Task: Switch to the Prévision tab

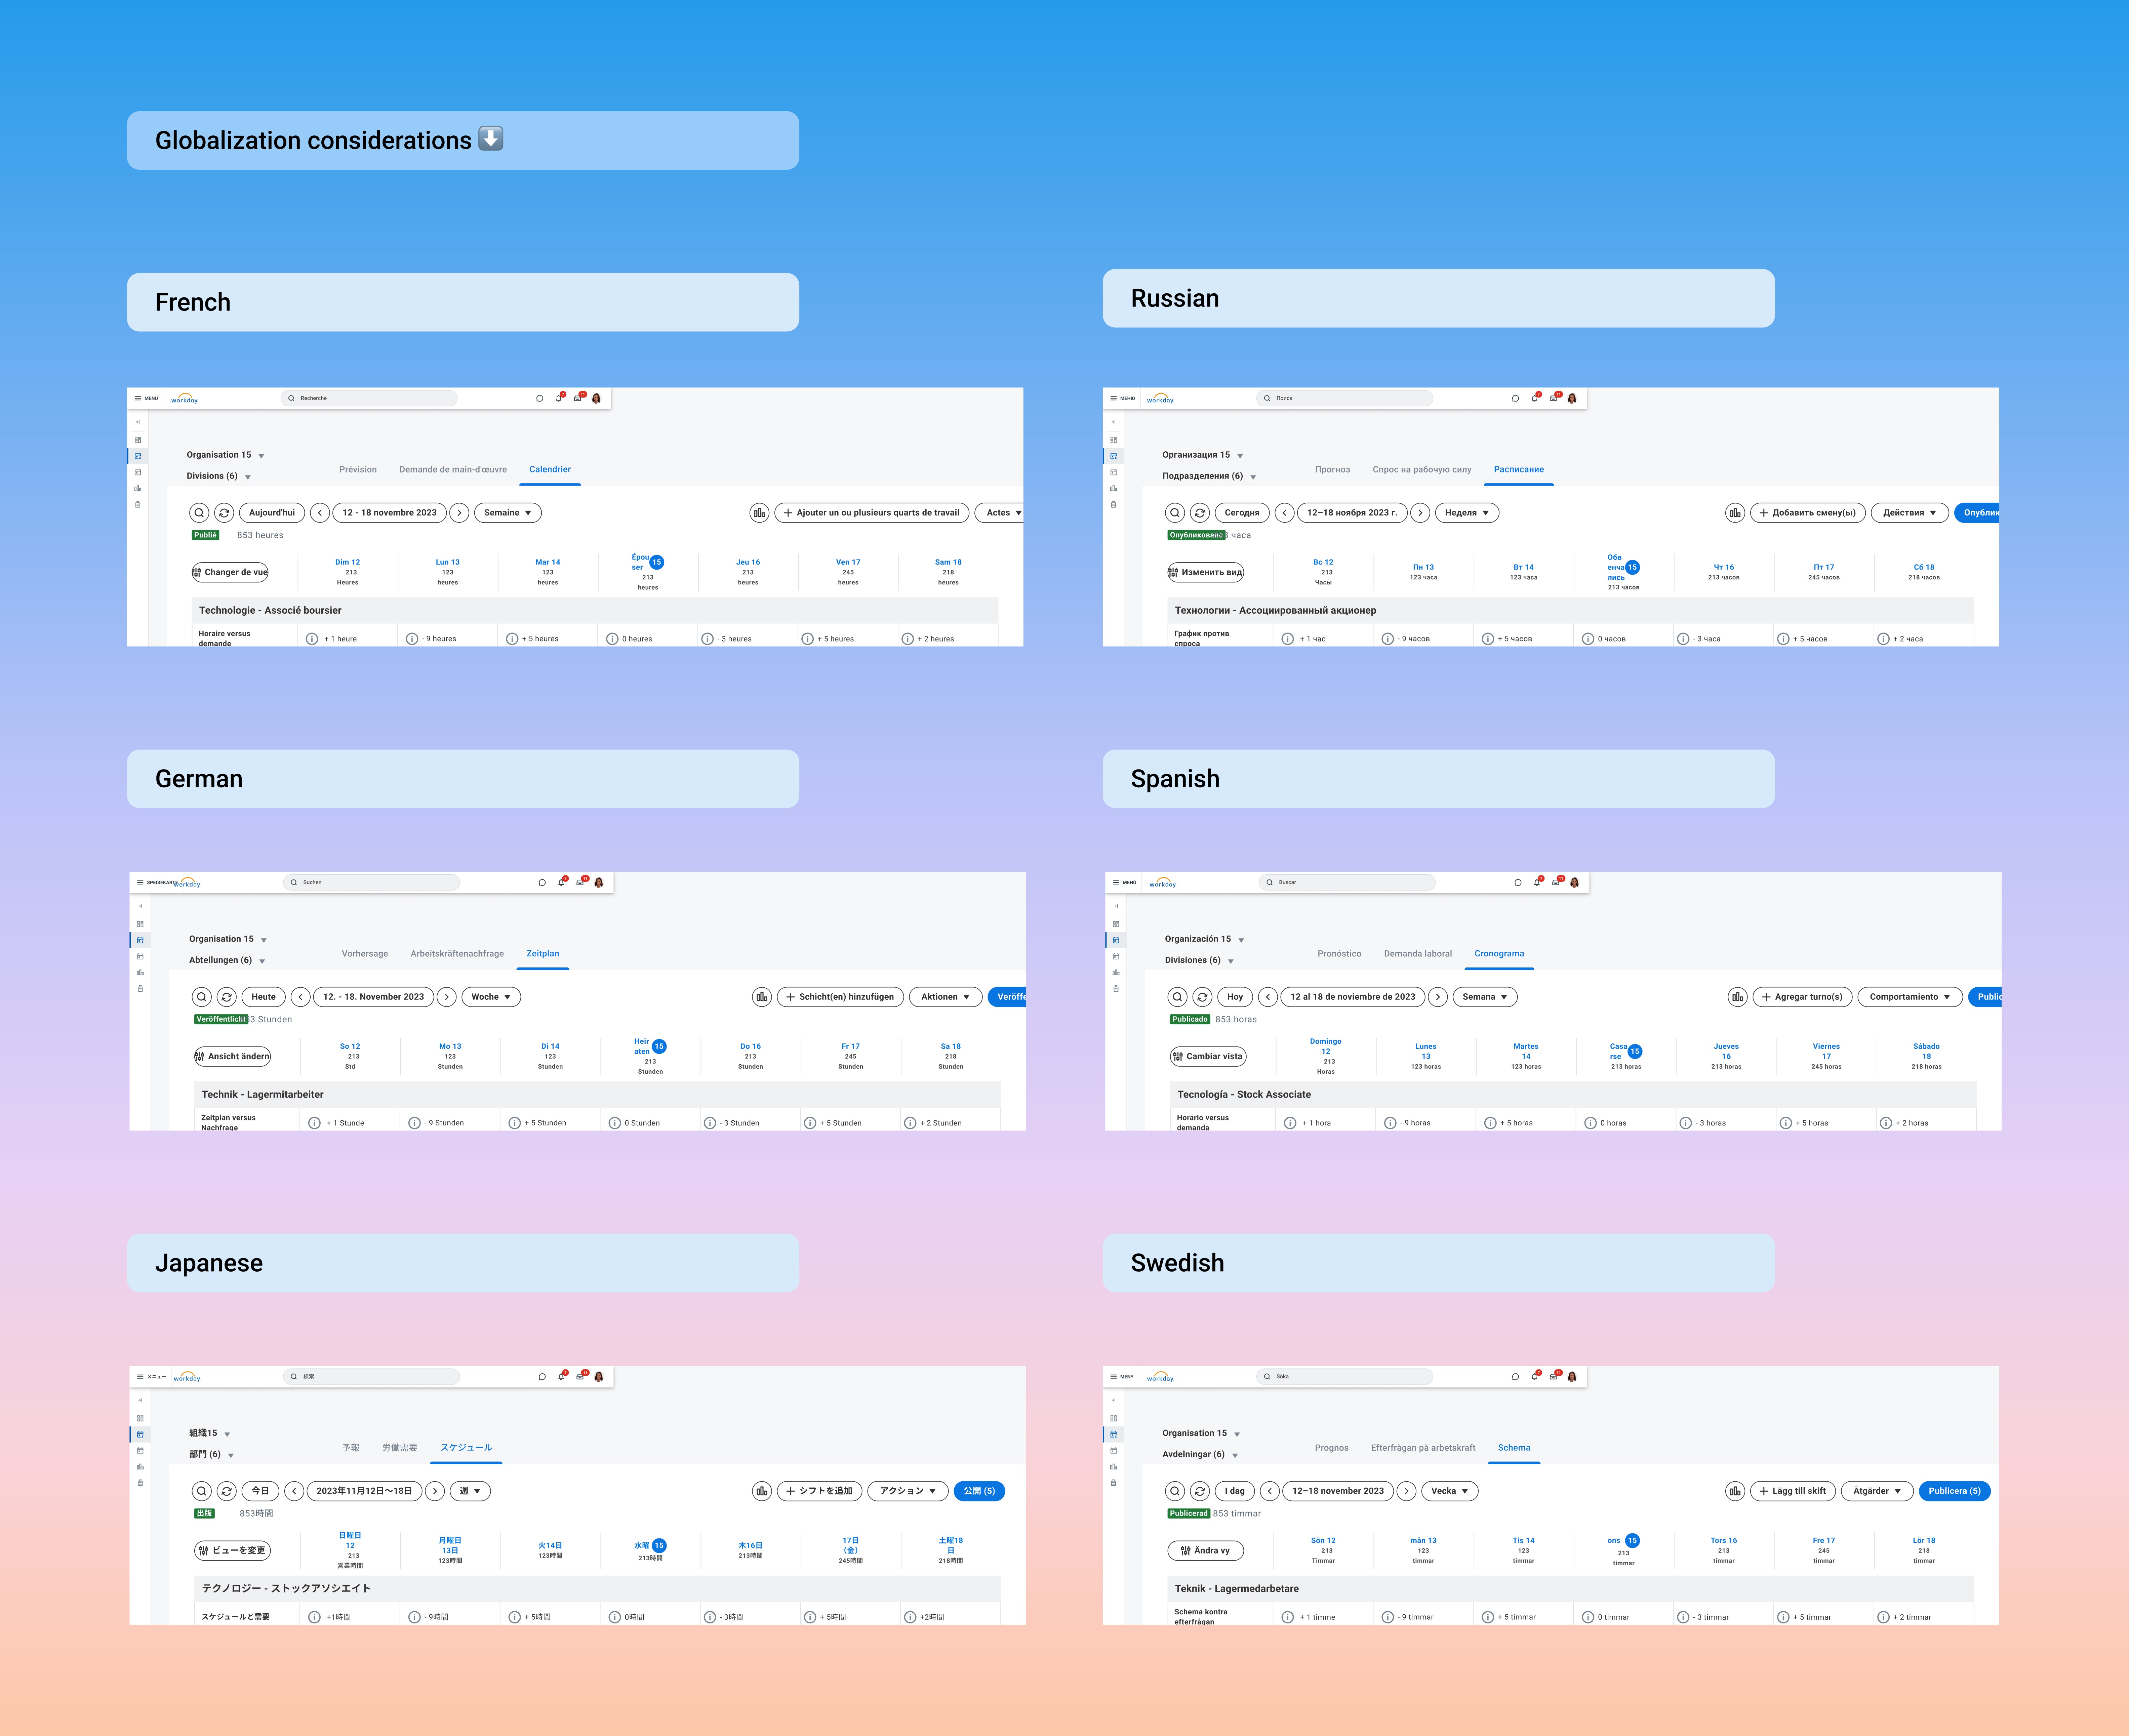Action: pyautogui.click(x=358, y=469)
